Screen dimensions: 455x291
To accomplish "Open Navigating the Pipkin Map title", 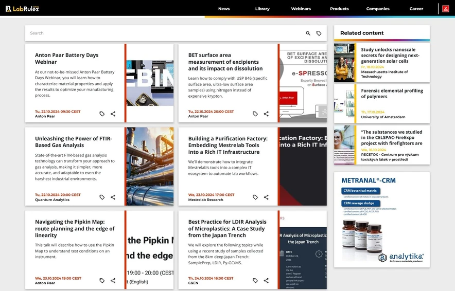I will coord(75,228).
